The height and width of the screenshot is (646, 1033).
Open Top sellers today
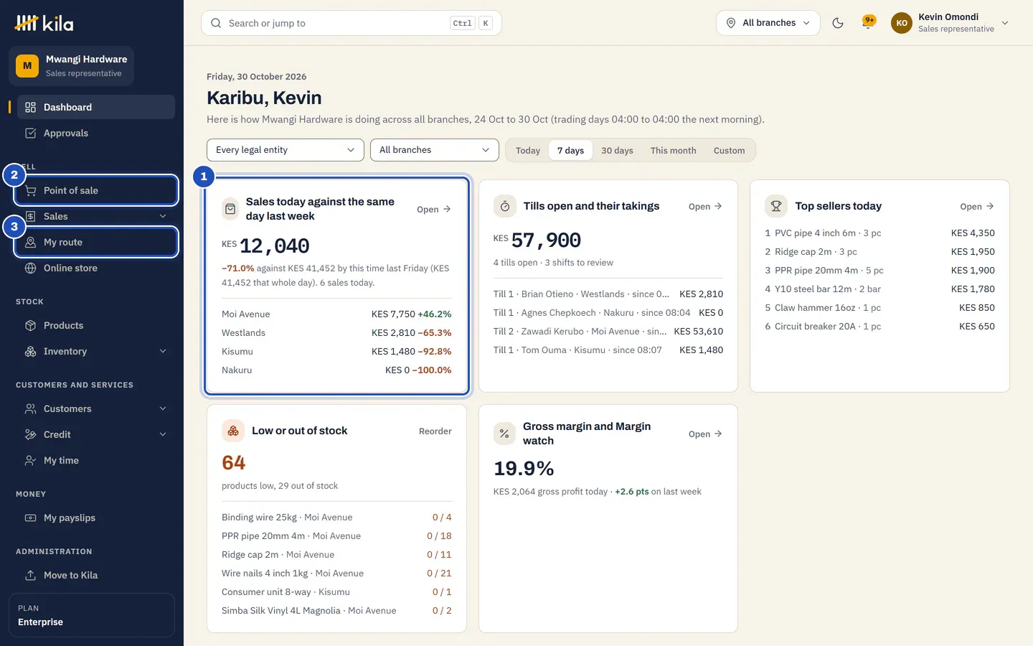[x=977, y=207]
